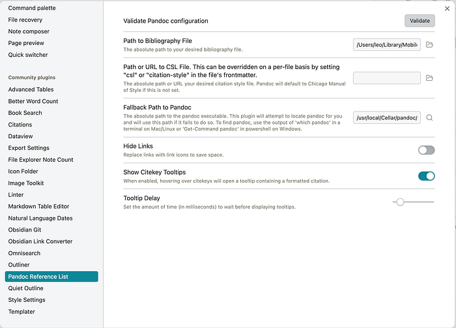The image size is (456, 328).
Task: Click the 'Path to Bibliography File' title
Action: click(x=158, y=41)
